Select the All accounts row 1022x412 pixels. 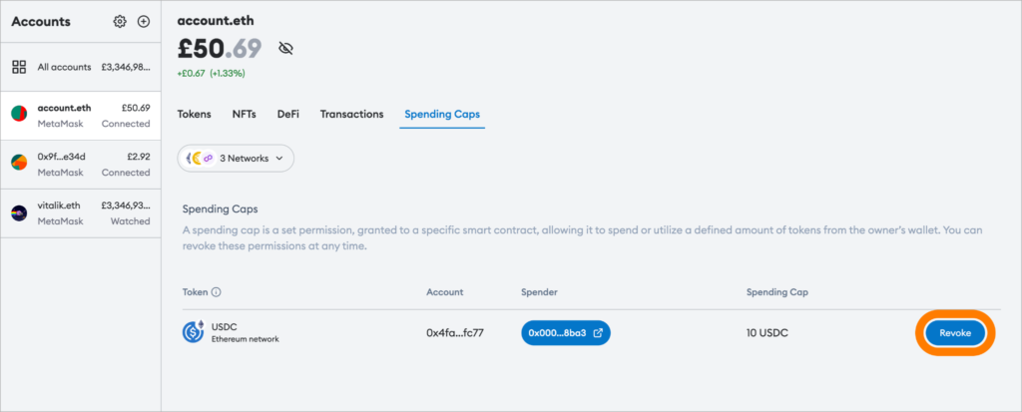80,67
